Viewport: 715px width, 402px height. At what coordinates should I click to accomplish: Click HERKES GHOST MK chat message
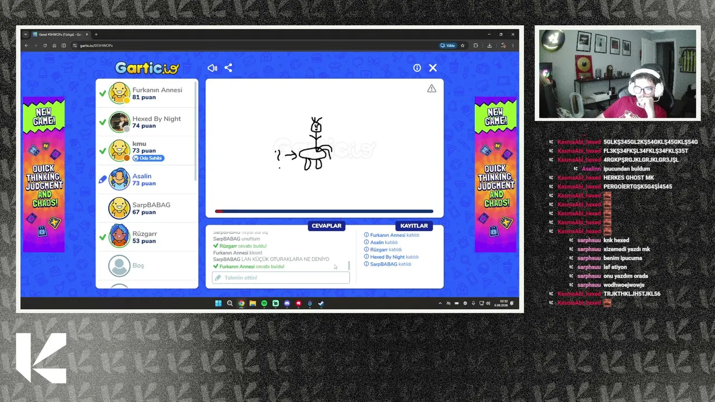click(x=628, y=178)
